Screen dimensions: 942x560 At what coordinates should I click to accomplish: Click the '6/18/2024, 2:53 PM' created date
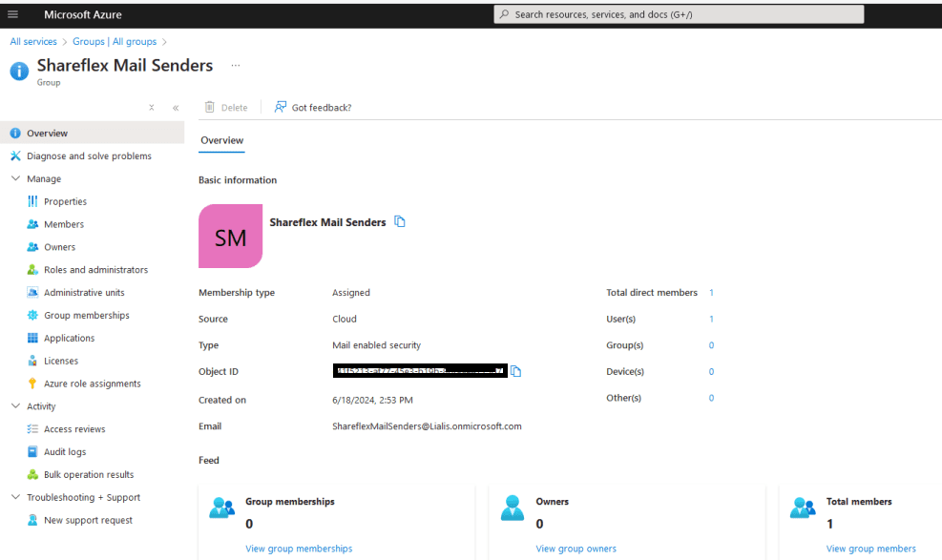tap(372, 400)
